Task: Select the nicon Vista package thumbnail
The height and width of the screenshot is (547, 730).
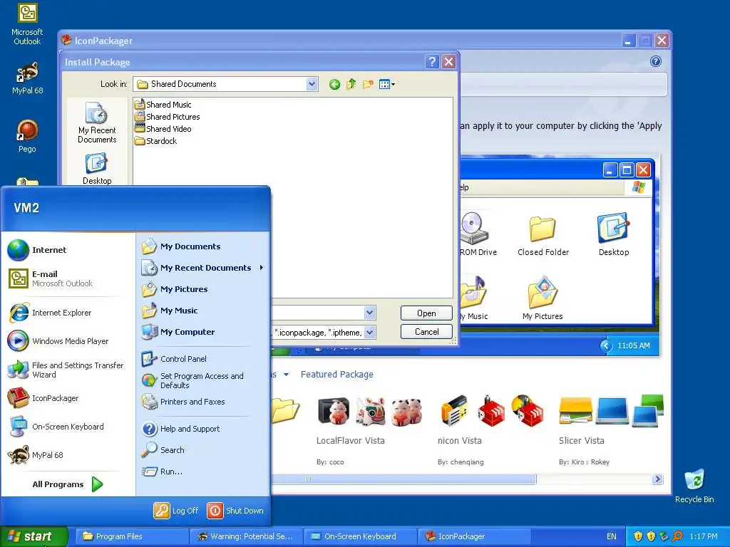Action: (492, 411)
